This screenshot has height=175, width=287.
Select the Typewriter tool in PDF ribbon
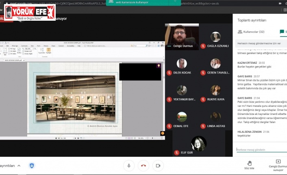(x=41, y=51)
